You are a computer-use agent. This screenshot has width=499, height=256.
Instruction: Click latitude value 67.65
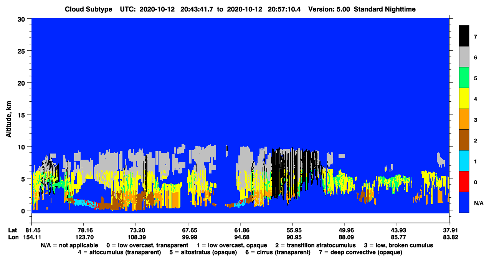click(188, 230)
